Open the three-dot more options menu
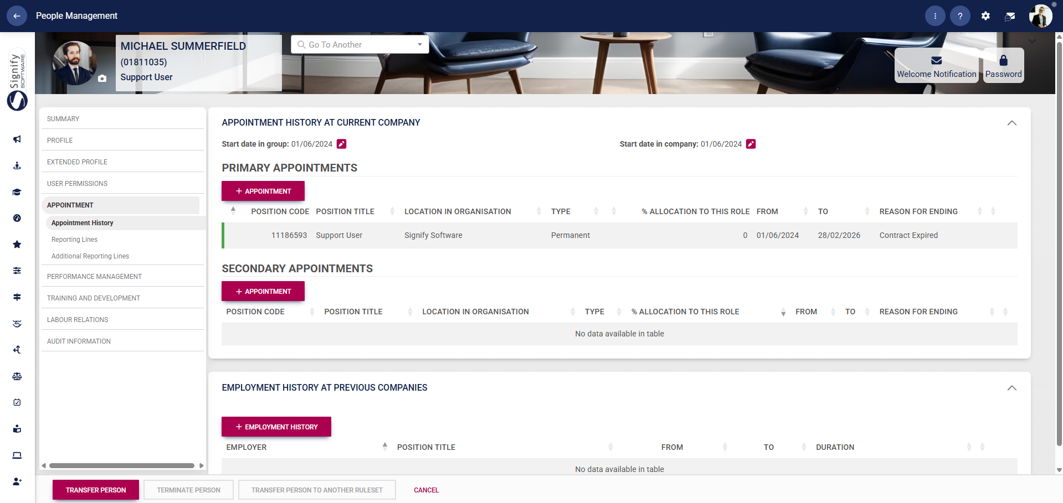Viewport: 1063px width, 503px height. [935, 16]
